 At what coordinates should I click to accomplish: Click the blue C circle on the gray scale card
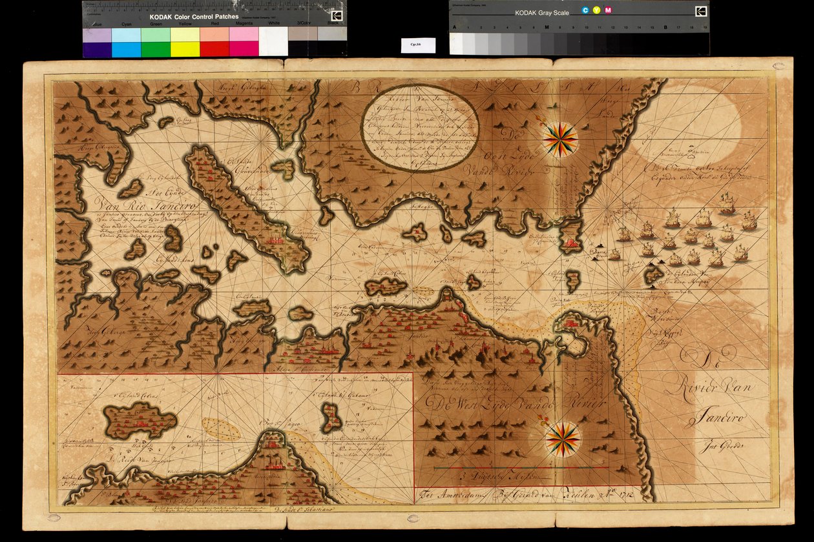585,10
